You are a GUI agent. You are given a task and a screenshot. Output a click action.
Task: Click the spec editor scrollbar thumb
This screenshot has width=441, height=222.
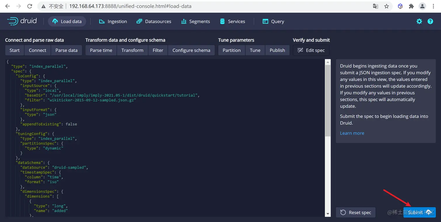point(328,101)
